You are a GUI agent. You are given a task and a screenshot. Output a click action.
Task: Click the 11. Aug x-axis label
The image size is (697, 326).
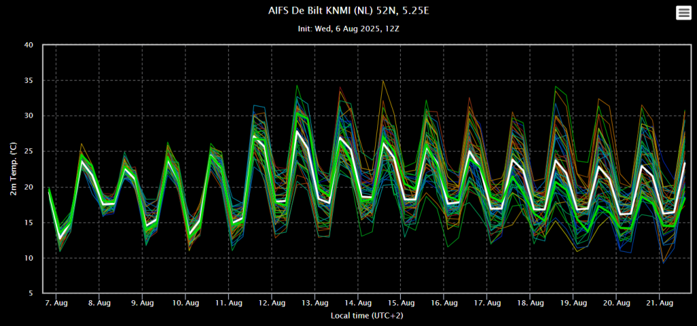[x=229, y=303]
